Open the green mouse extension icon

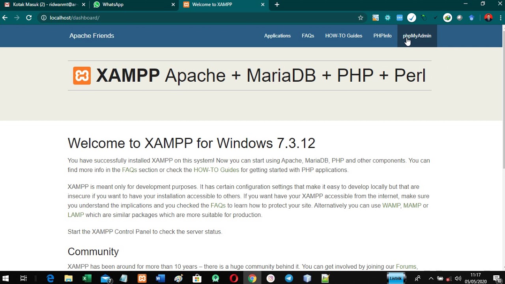click(424, 18)
